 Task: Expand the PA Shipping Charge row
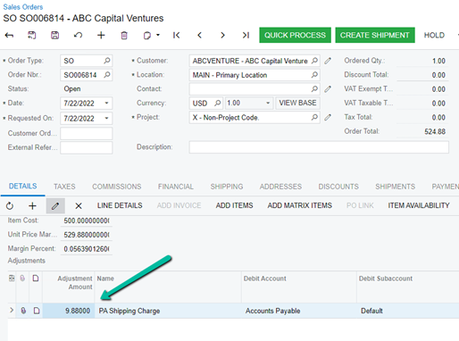(x=12, y=310)
